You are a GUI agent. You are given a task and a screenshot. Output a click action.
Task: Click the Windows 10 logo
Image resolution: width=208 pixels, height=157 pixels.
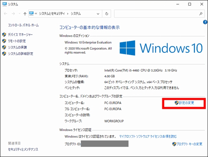click(161, 48)
